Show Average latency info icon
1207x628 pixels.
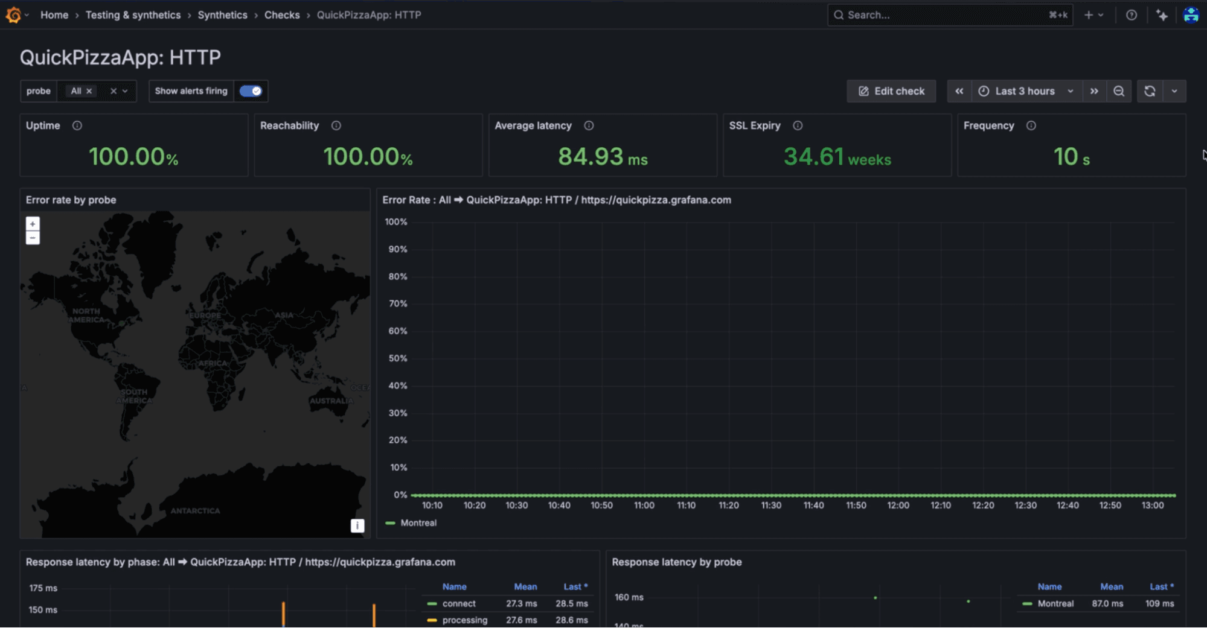tap(589, 125)
